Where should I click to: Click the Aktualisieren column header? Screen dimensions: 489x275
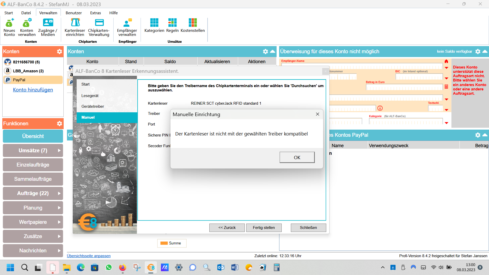[217, 61]
